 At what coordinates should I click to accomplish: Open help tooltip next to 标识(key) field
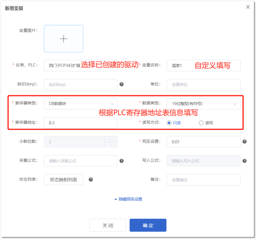(x=121, y=84)
